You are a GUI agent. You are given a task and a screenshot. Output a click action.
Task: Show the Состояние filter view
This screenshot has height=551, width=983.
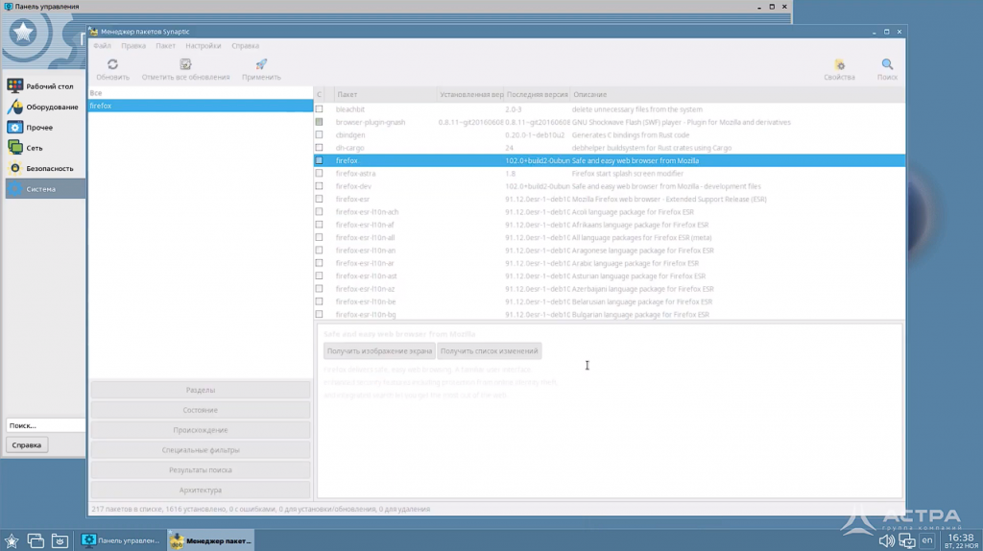pyautogui.click(x=201, y=410)
